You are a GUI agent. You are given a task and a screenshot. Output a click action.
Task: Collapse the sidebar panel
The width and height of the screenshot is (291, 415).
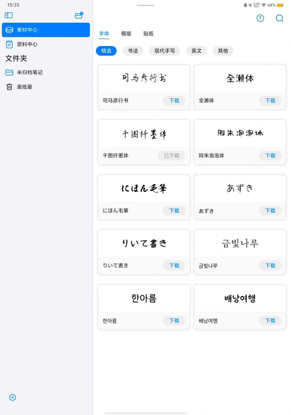[x=8, y=15]
